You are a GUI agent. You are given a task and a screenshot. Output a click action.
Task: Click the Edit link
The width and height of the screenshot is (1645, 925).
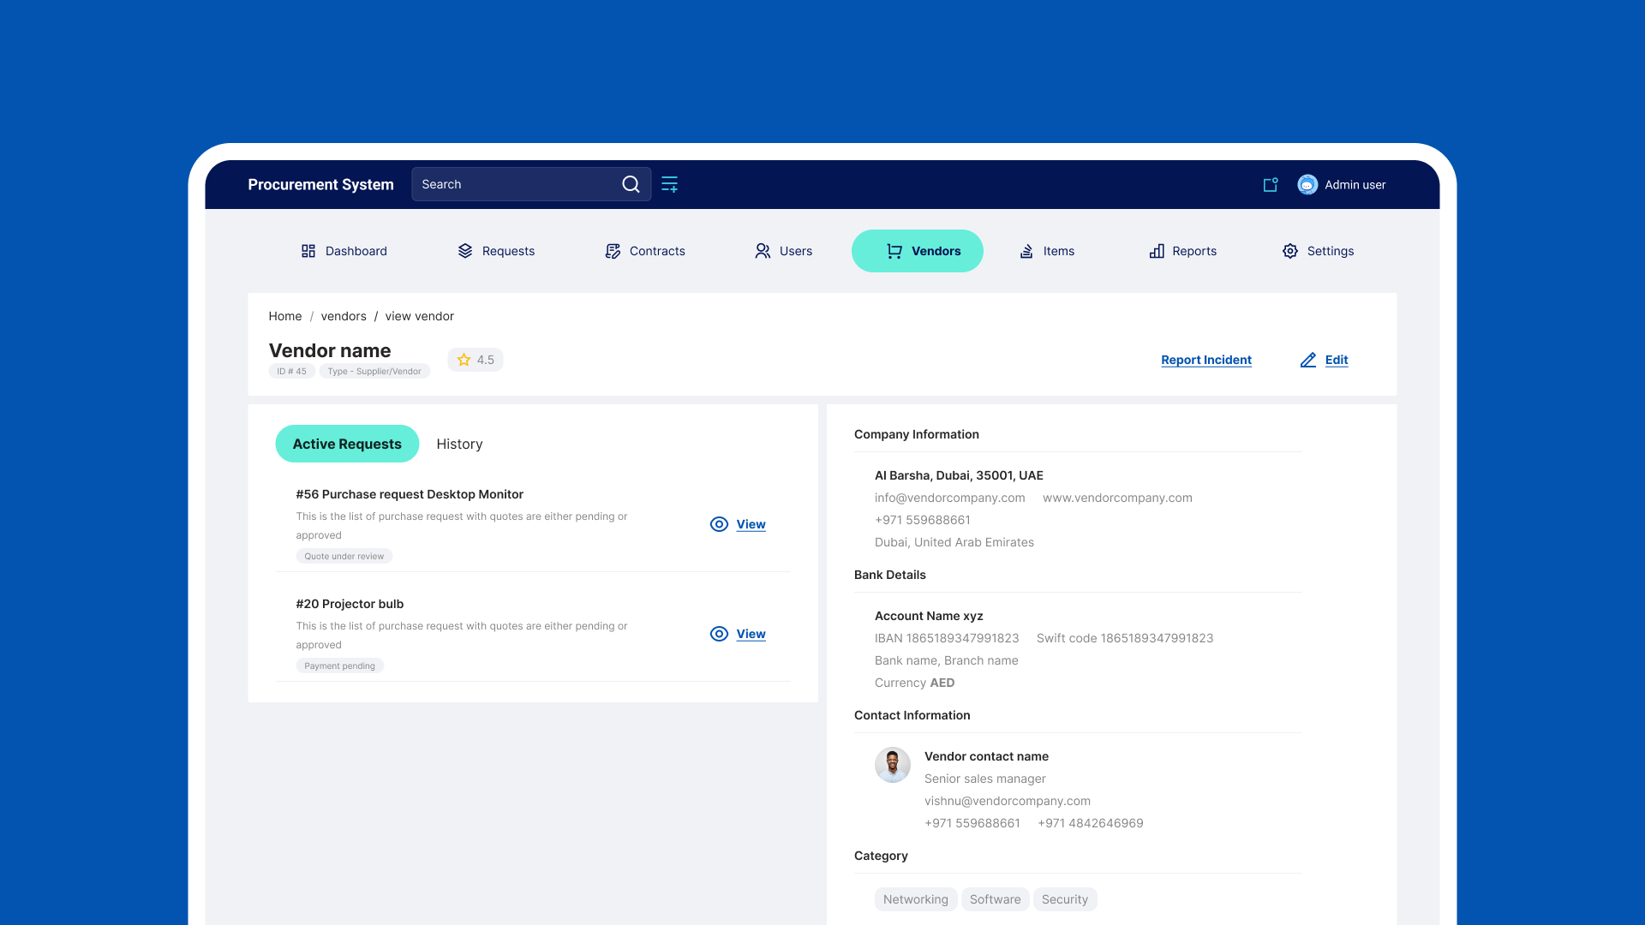[1337, 360]
